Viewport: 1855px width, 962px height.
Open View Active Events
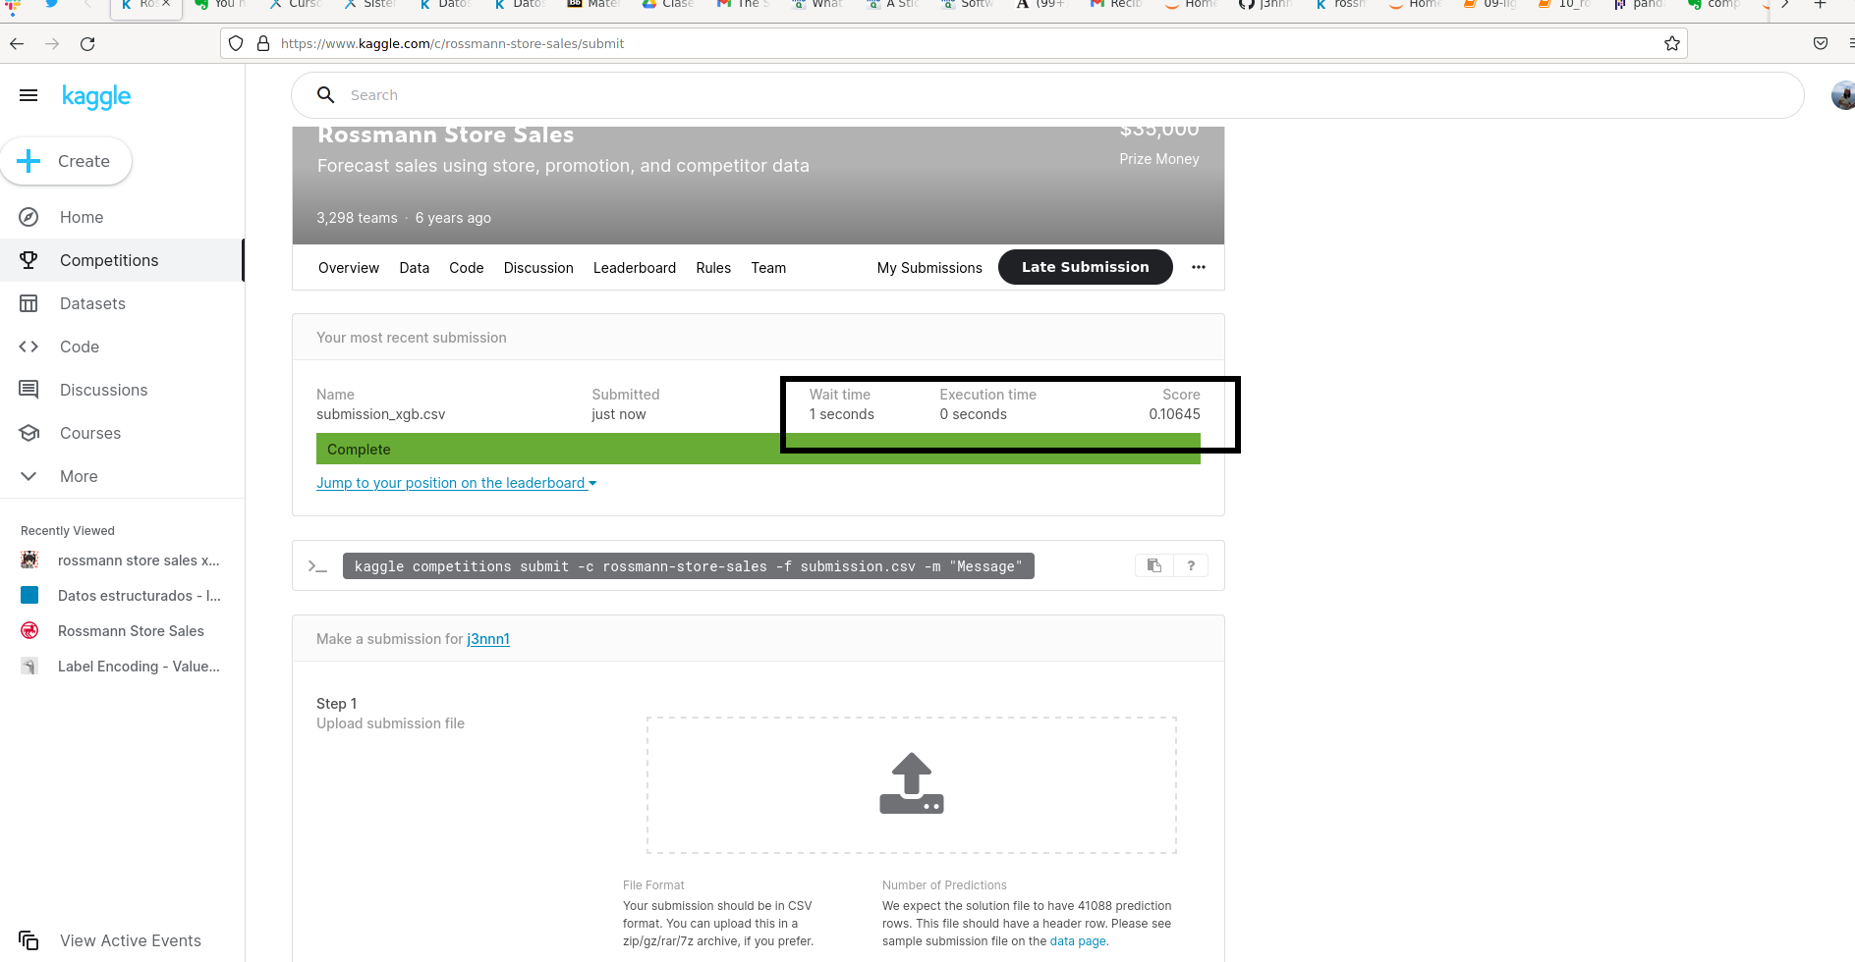(x=130, y=940)
